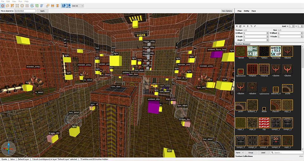
Task: Show the Texture Collections section
Action: (301, 156)
